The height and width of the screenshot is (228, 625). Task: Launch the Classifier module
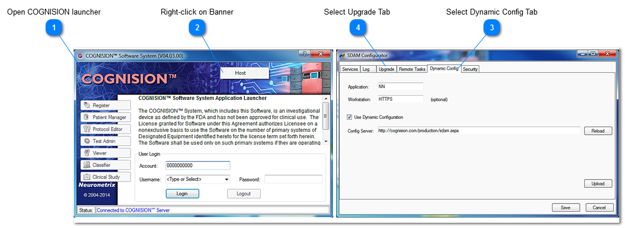coord(106,165)
